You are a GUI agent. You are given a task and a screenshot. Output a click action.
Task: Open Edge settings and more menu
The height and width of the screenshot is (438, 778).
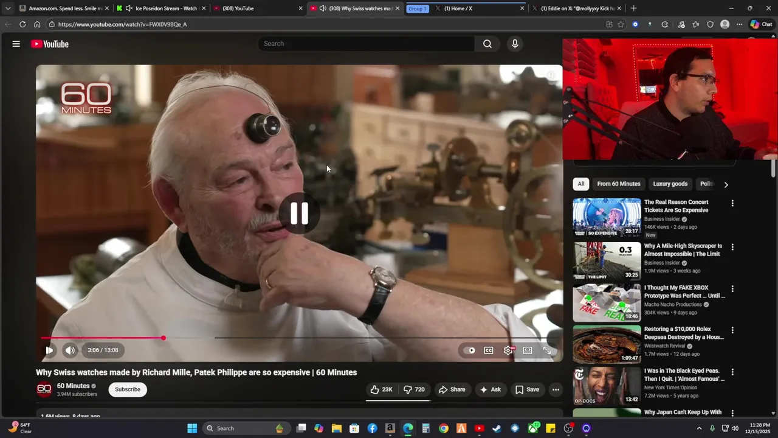coord(739,24)
